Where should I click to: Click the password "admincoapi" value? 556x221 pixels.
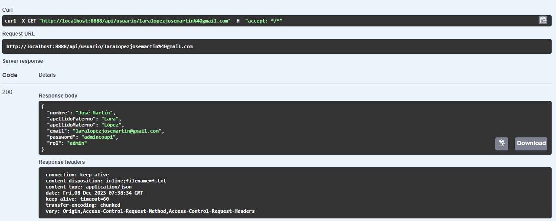[99, 136]
